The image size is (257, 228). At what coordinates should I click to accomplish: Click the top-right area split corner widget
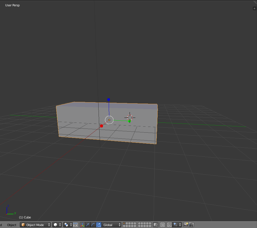click(255, 2)
